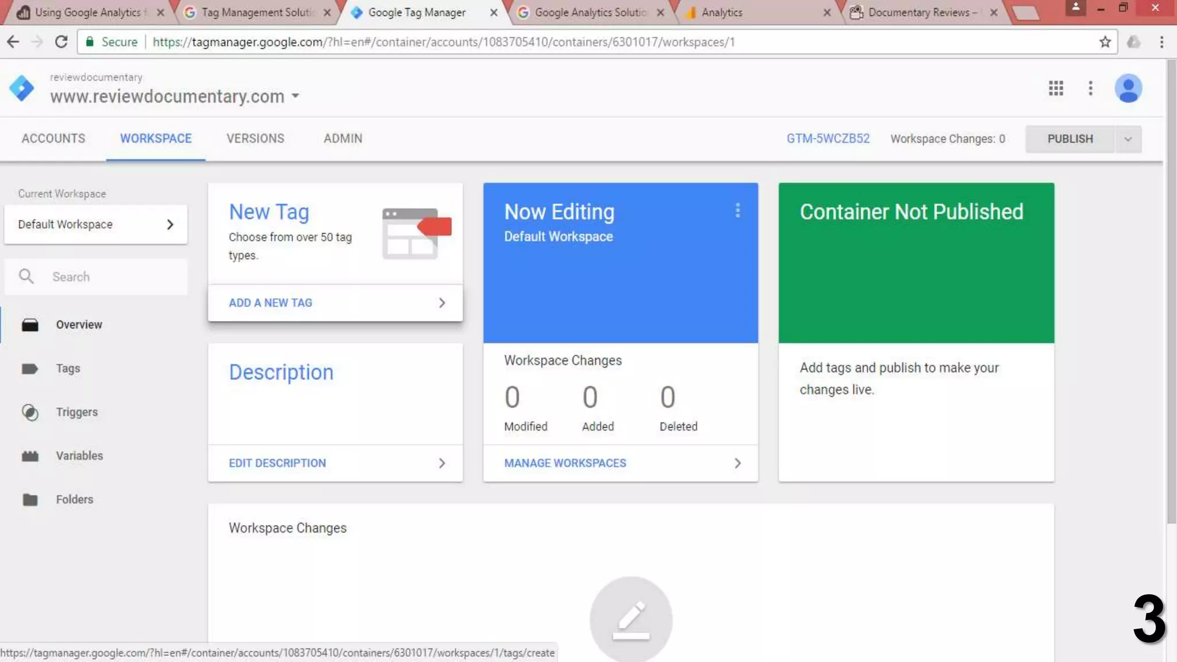The height and width of the screenshot is (662, 1177).
Task: Click the Publish button
Action: [x=1070, y=139]
